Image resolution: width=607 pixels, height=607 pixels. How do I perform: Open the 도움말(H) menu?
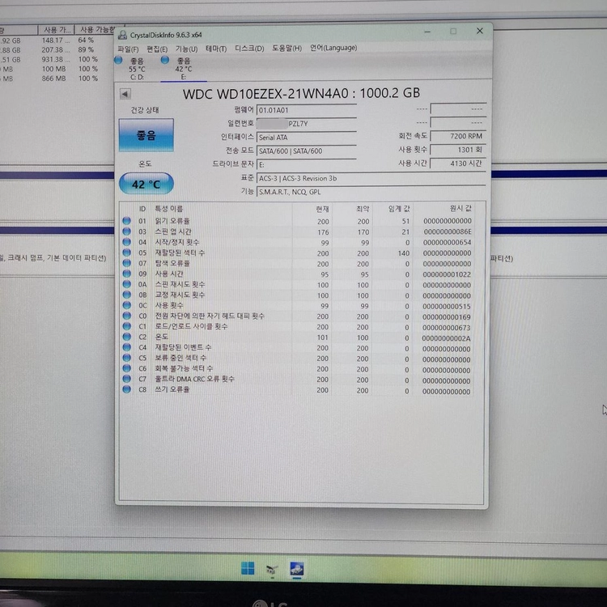tap(287, 48)
